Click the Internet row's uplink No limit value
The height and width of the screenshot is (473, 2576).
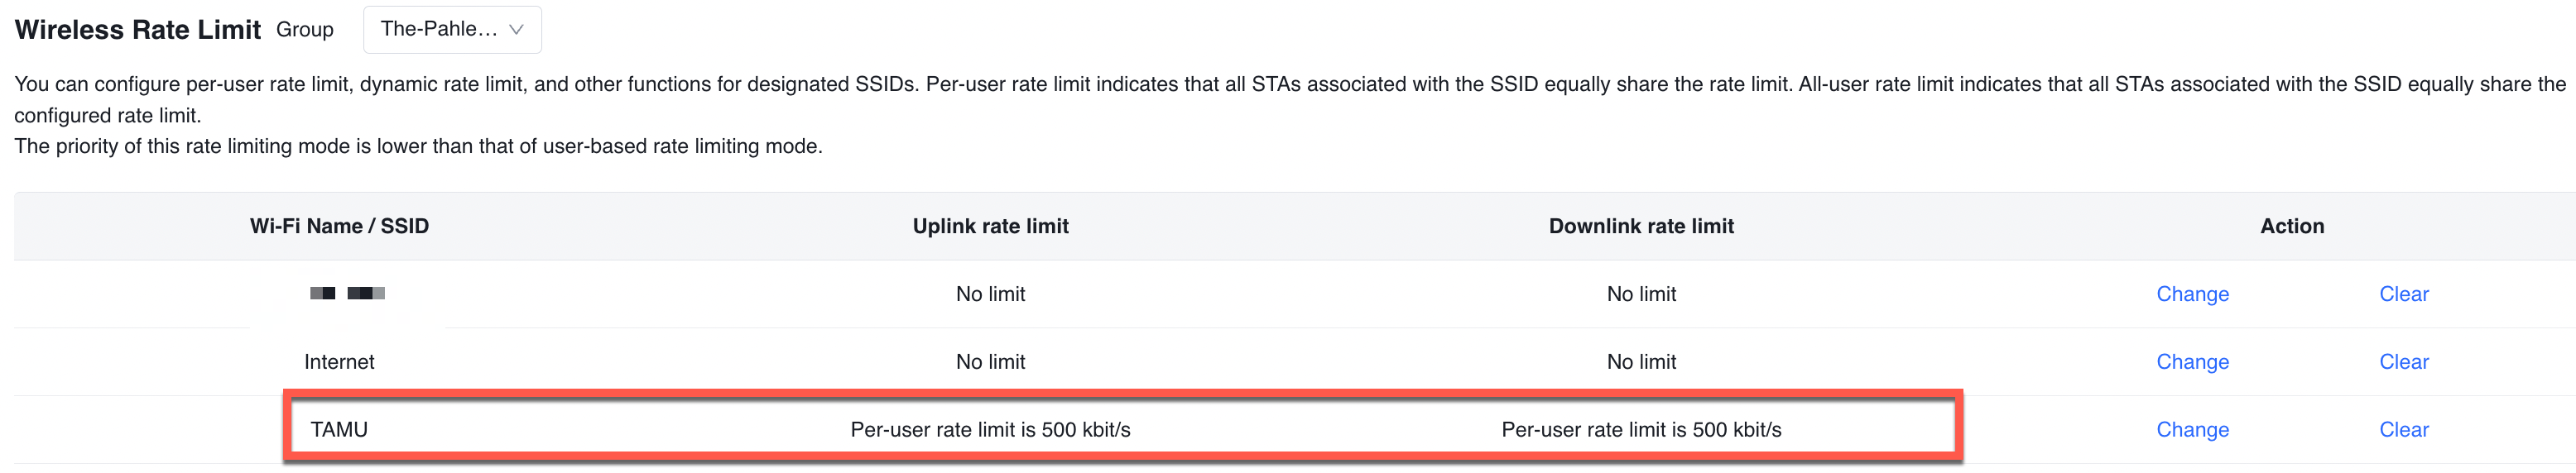tap(990, 362)
